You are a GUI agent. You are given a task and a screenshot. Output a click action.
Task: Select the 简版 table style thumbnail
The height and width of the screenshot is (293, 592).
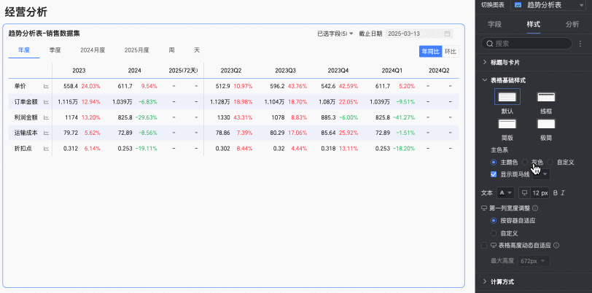point(507,124)
